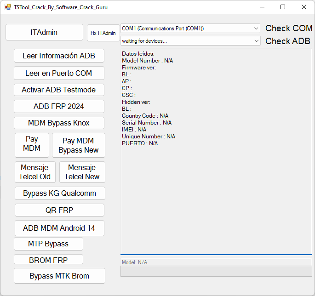
Task: Click the 'IMEI : N/A' line
Action: 134,130
